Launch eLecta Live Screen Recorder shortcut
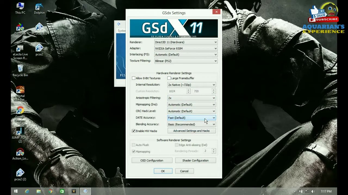348x195 pixels. tap(20, 52)
